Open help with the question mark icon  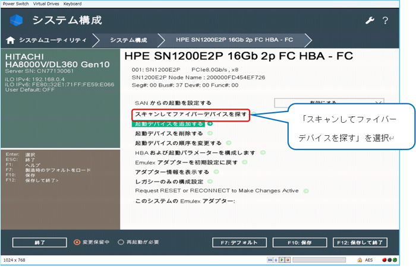pos(385,20)
